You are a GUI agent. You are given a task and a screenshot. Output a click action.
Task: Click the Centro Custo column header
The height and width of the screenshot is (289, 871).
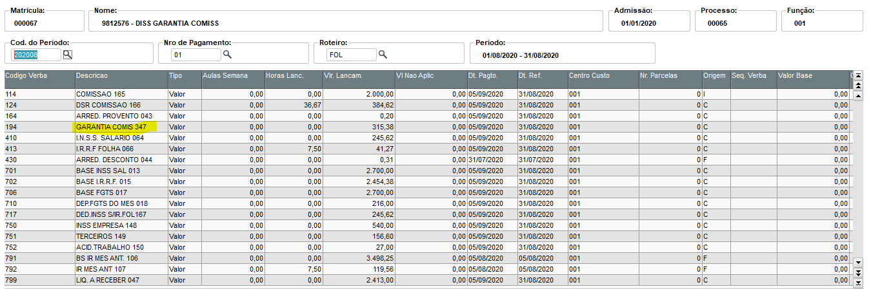603,80
